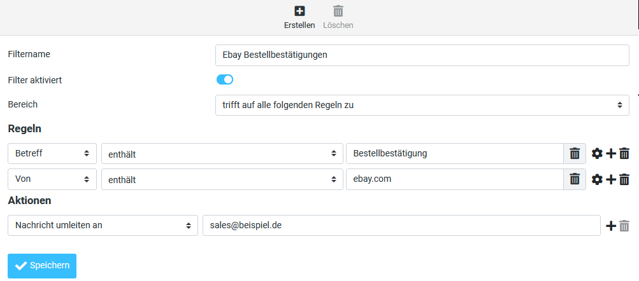The height and width of the screenshot is (281, 639).
Task: Click the sales@beispiel.de address field
Action: [401, 225]
